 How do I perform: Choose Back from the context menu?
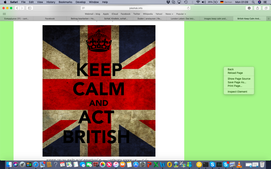pyautogui.click(x=239, y=69)
